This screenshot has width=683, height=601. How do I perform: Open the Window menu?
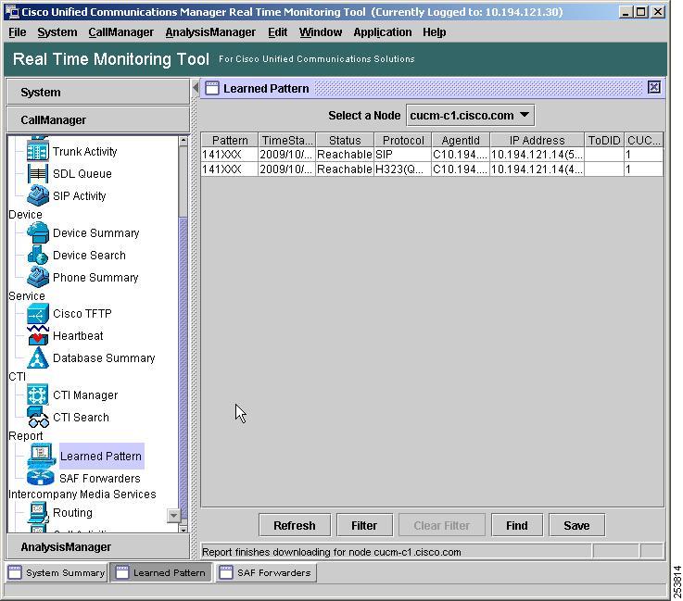(x=320, y=32)
